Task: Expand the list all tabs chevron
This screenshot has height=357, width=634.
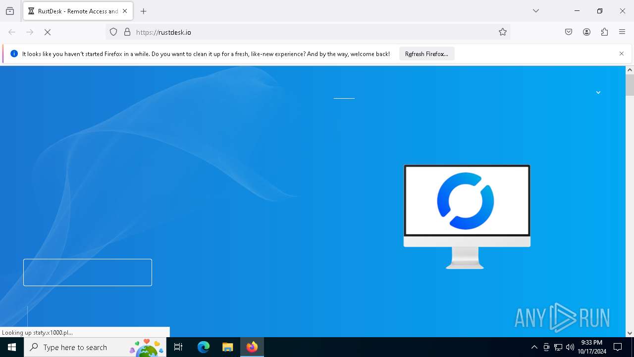Action: click(x=536, y=11)
